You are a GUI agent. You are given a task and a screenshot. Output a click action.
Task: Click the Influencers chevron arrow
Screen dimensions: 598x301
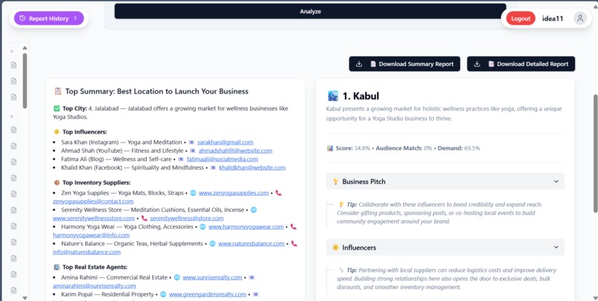pyautogui.click(x=556, y=248)
